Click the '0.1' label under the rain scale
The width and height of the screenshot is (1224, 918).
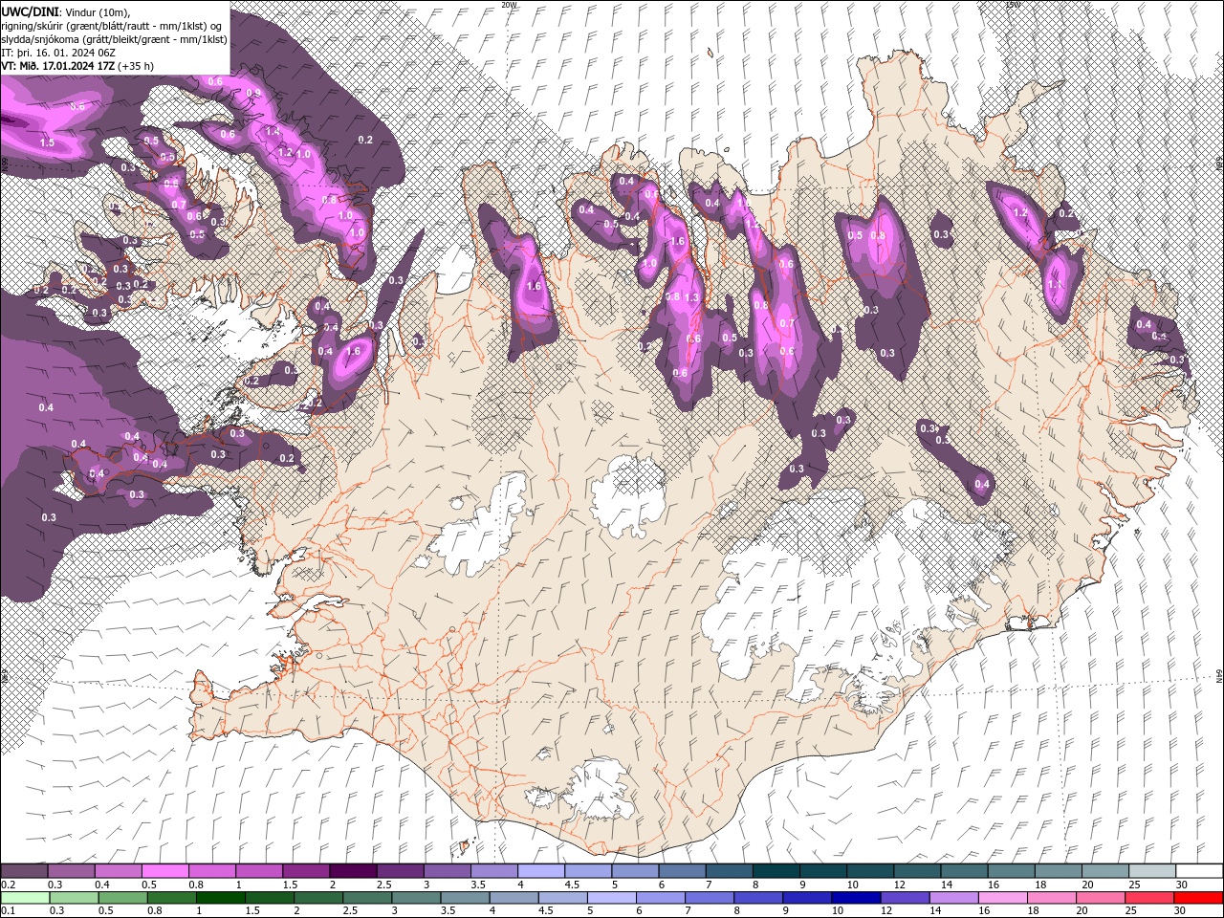pyautogui.click(x=8, y=911)
